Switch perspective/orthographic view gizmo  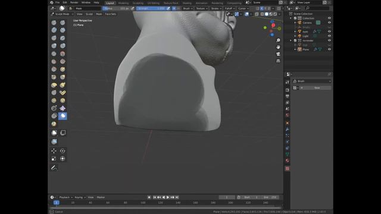point(278,61)
